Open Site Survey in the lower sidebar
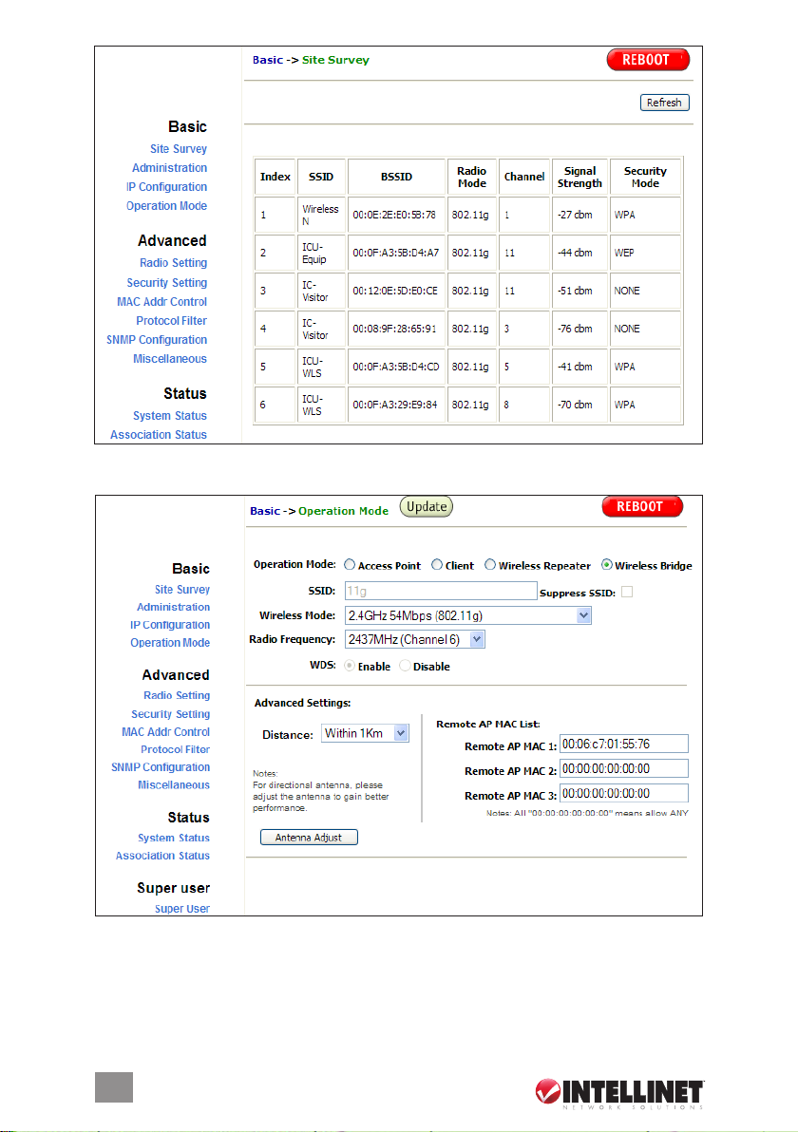The height and width of the screenshot is (1132, 798). [x=182, y=590]
